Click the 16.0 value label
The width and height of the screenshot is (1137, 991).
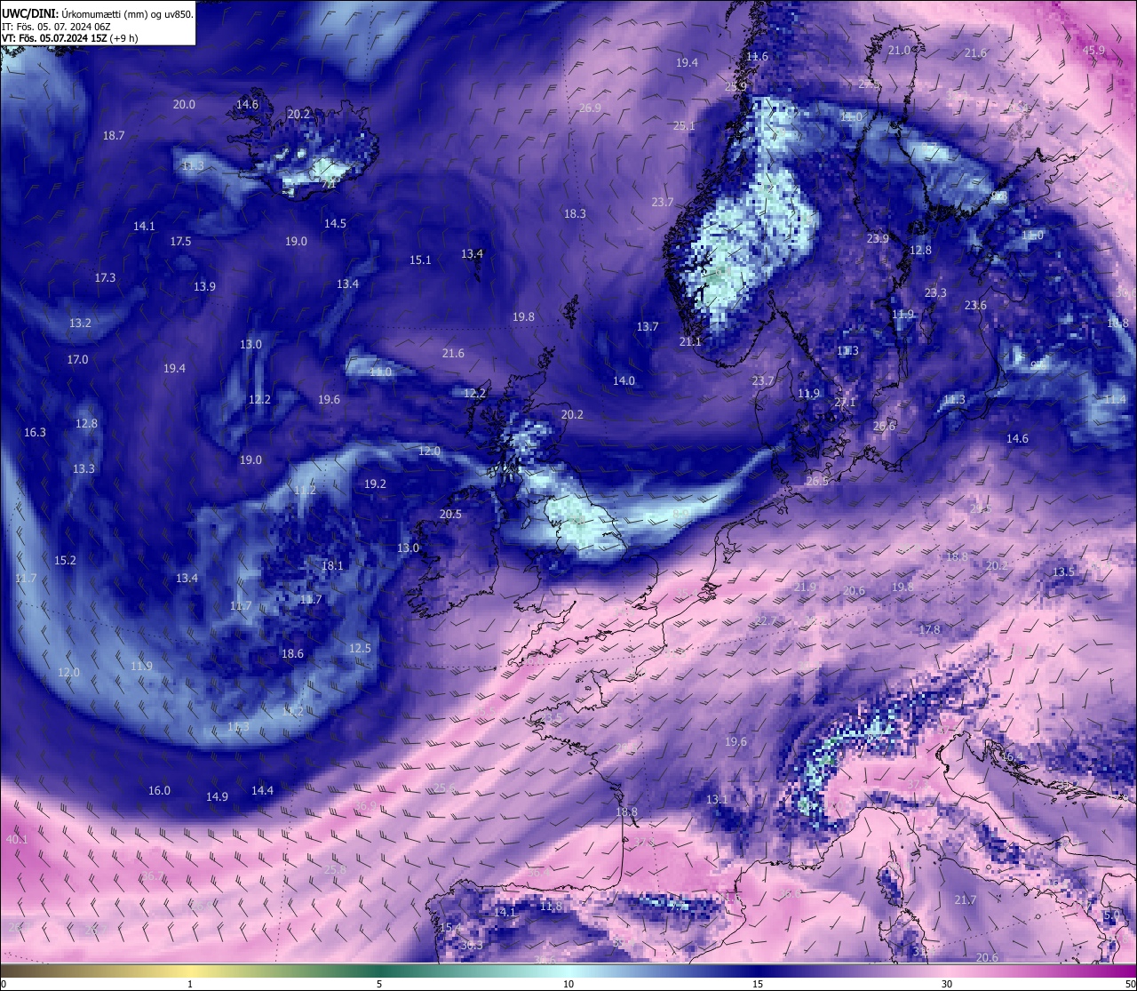[x=159, y=791]
